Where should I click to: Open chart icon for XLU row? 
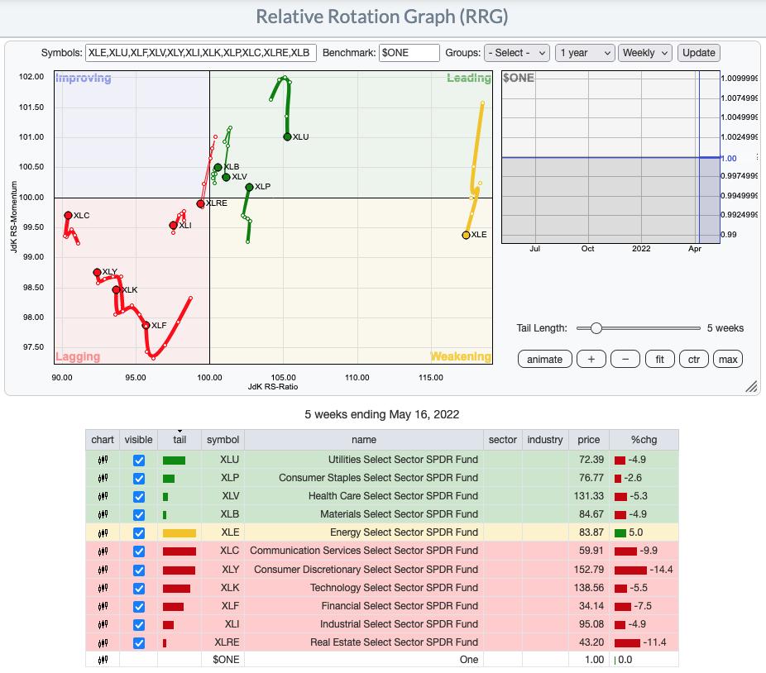tap(103, 460)
